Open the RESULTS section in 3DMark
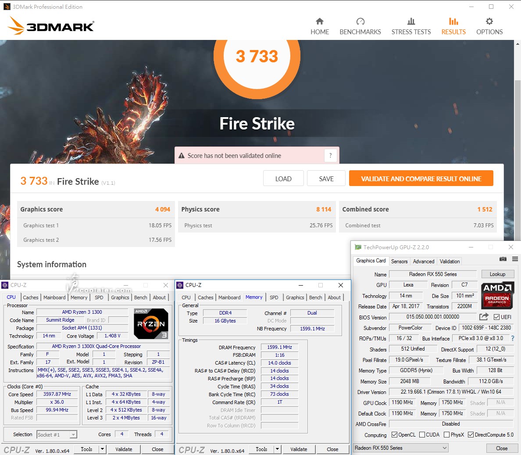 (453, 26)
